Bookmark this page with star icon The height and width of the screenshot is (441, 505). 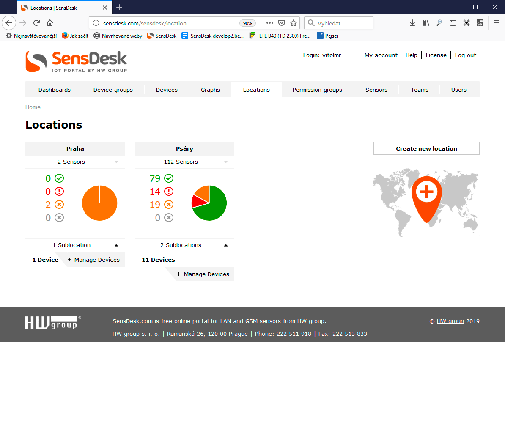point(294,23)
